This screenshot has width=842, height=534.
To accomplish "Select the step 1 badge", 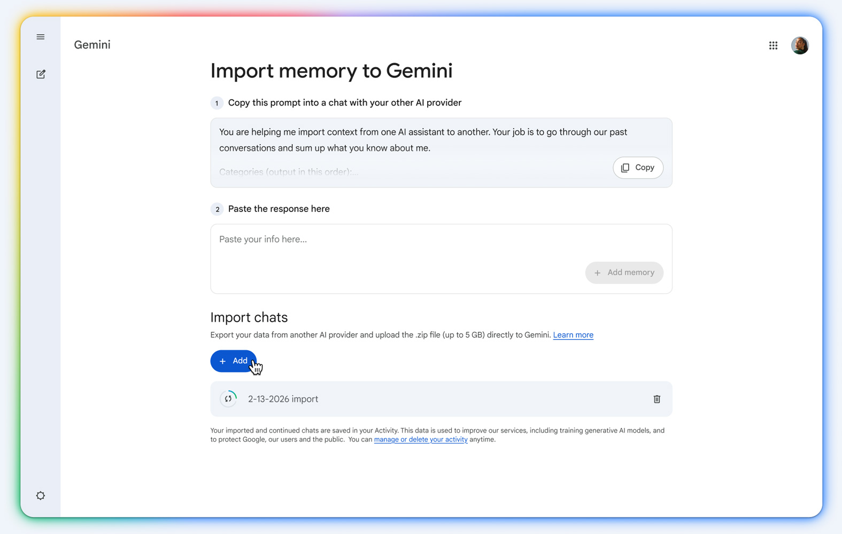I will (x=217, y=103).
